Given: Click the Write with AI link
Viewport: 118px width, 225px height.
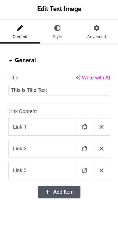Looking at the screenshot, I should [93, 78].
